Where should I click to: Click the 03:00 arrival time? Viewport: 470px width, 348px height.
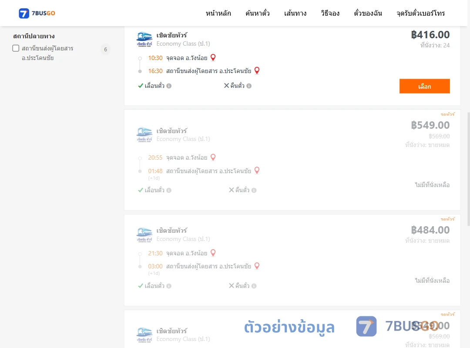pos(155,267)
